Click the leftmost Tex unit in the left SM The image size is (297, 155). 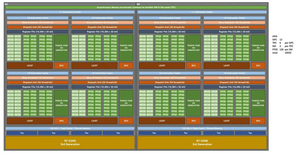coord(22,133)
